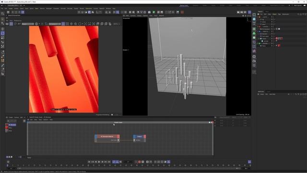Open Cameras menu in viewport
The image size is (307, 173).
tap(133, 16)
